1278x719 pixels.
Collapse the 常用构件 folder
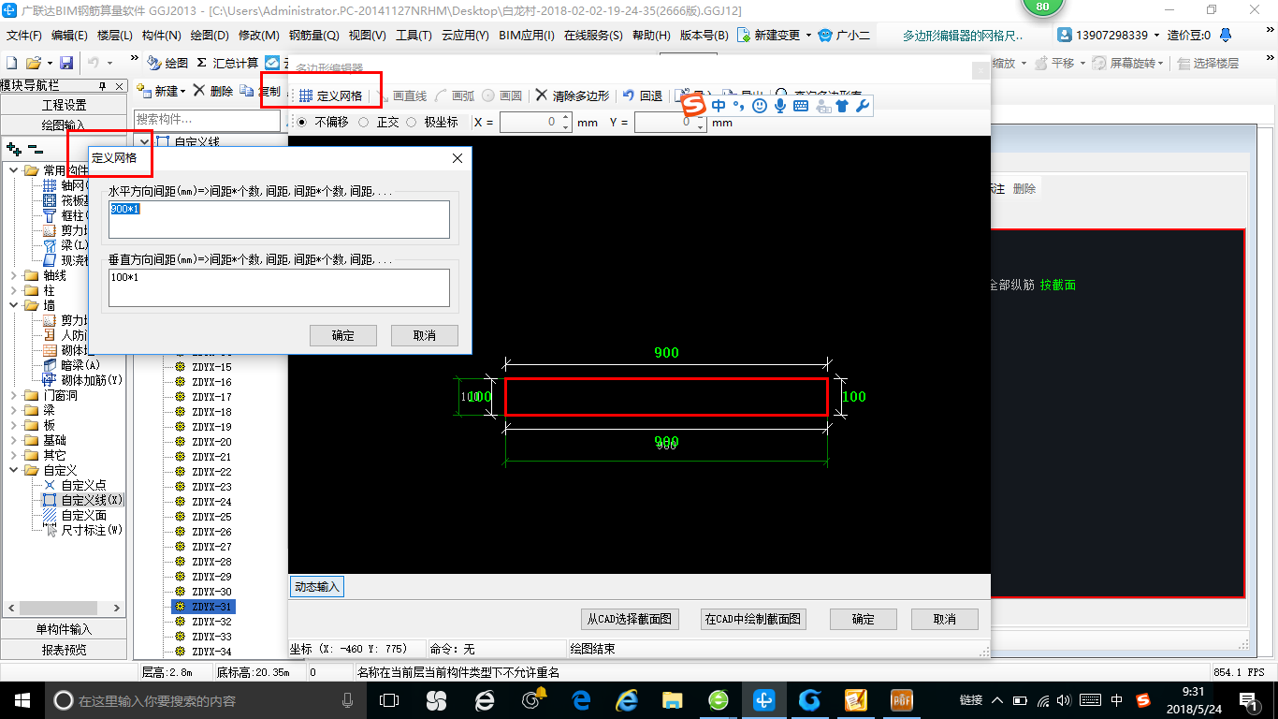14,170
